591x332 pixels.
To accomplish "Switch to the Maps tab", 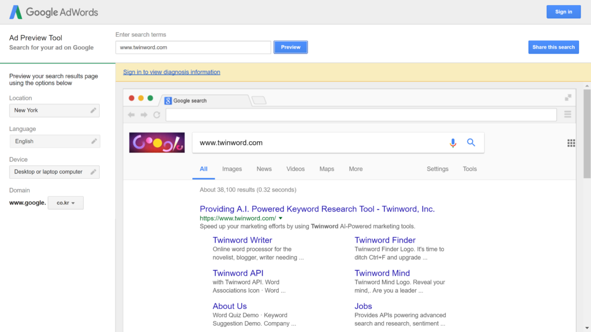I will pyautogui.click(x=327, y=169).
